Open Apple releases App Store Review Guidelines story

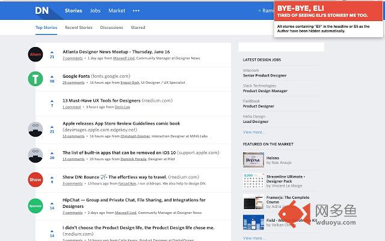click(122, 123)
